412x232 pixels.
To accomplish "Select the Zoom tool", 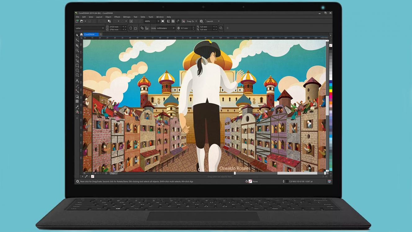I will click(x=77, y=50).
